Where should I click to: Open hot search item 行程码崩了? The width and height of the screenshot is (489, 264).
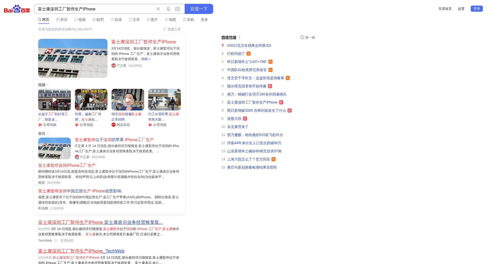tap(236, 54)
